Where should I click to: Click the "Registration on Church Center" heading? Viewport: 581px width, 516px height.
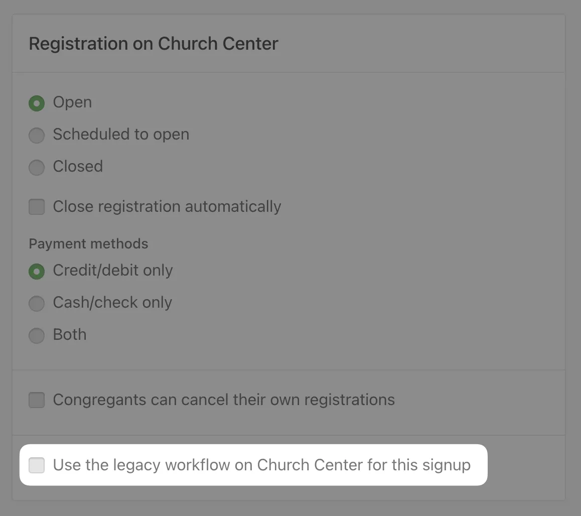(154, 44)
